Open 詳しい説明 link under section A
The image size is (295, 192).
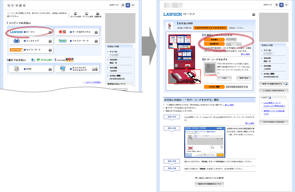click(x=245, y=54)
